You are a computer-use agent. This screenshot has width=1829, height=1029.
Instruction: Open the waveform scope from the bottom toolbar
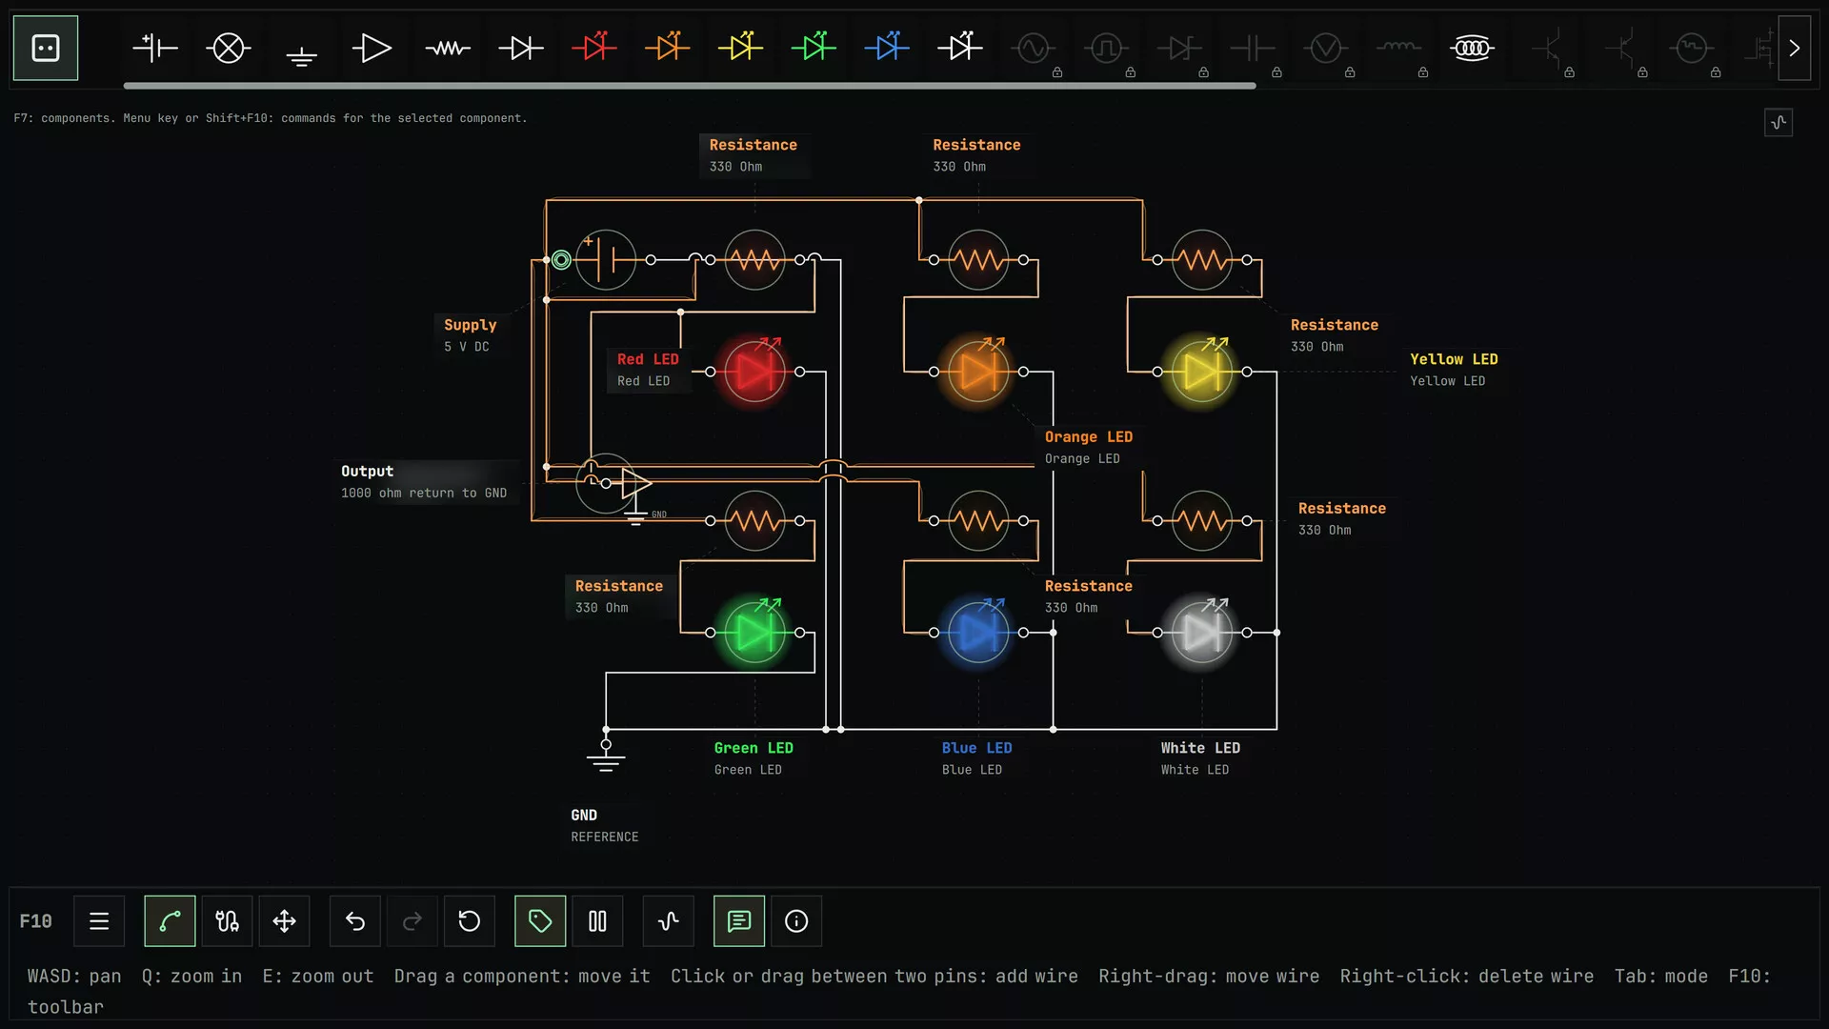669,921
